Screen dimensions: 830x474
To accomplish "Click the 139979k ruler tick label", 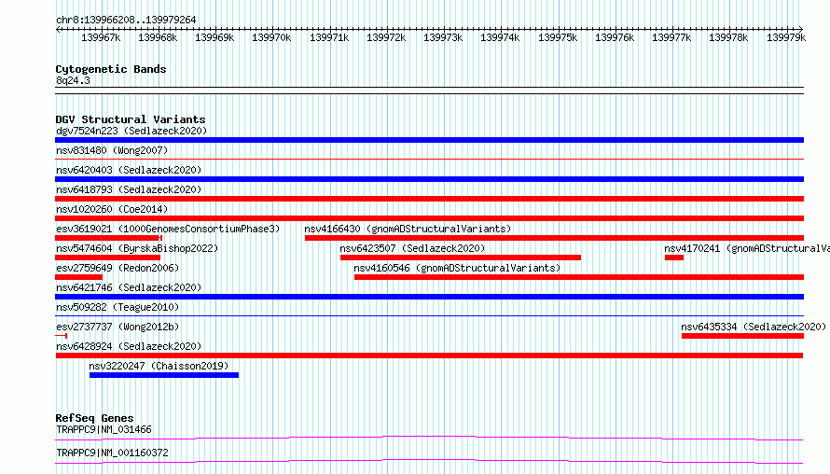I will pyautogui.click(x=786, y=38).
